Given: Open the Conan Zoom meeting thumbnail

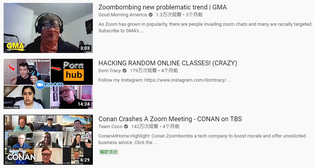Looking at the screenshot, I should [x=48, y=140].
